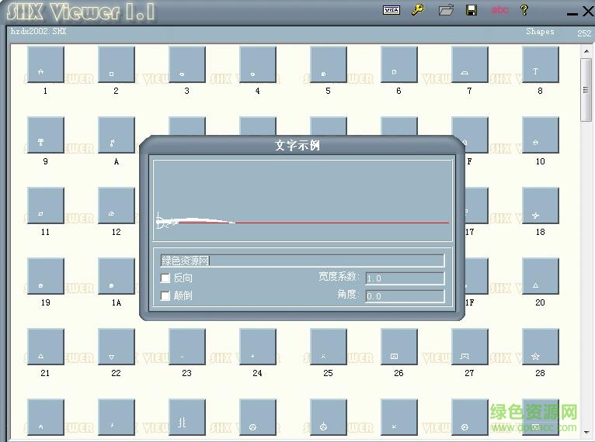The height and width of the screenshot is (442, 595).
Task: Select shape thumbnail labeled 9
Action: (x=46, y=135)
